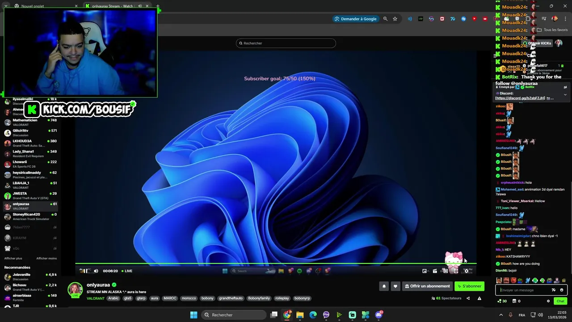Screen dimensions: 572x322
Task: Pause the Kick stream player
Action: 85,271
